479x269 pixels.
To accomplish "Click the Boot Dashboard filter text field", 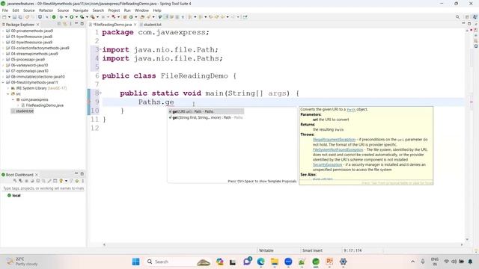I will (43, 188).
